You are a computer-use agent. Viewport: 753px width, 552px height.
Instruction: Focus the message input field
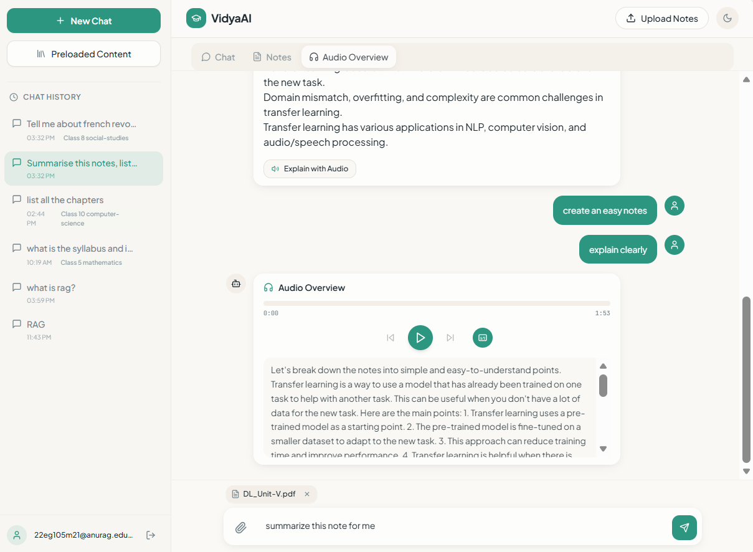[x=462, y=526]
